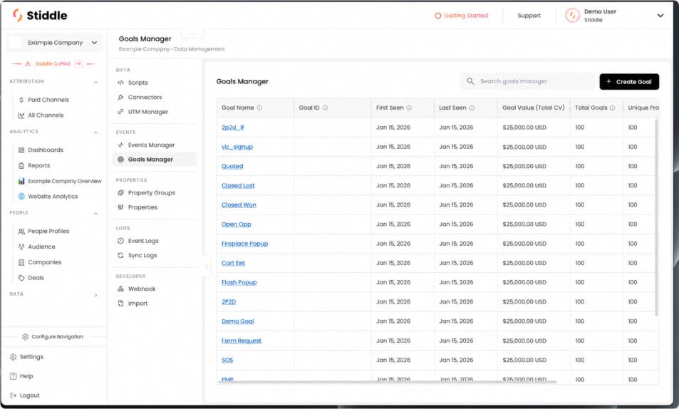The width and height of the screenshot is (679, 409).
Task: Open Configure Navigation
Action: pyautogui.click(x=53, y=336)
